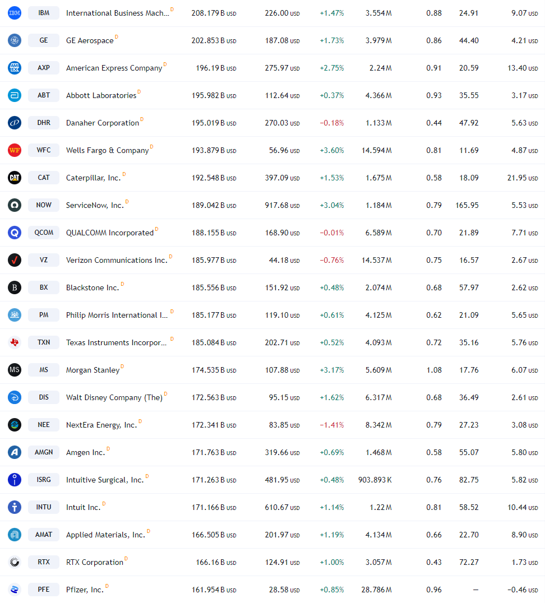
Task: Open the ServiceNow, Inc. company link
Action: 95,205
